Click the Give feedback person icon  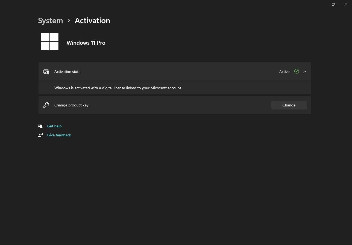coord(40,135)
